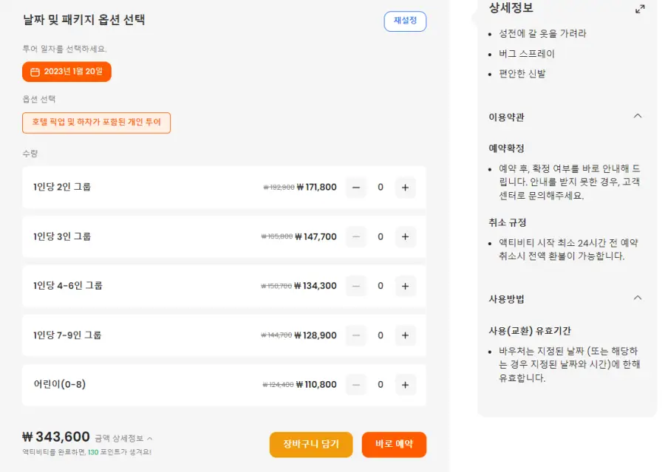Click the 편안한 신발 list item

(x=522, y=74)
